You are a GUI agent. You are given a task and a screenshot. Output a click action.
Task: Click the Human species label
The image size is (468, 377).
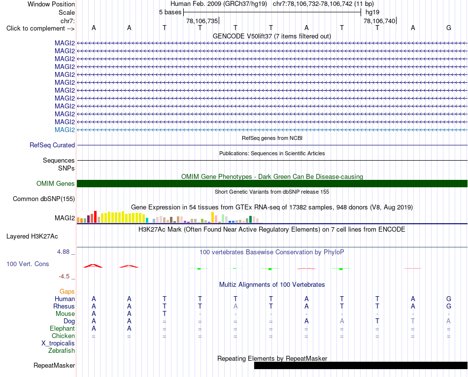65,299
